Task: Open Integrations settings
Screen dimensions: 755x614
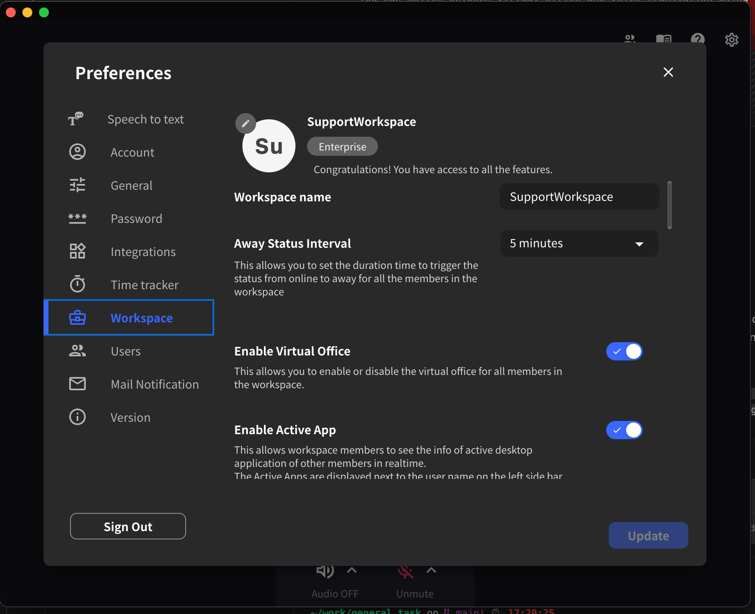Action: point(77,251)
